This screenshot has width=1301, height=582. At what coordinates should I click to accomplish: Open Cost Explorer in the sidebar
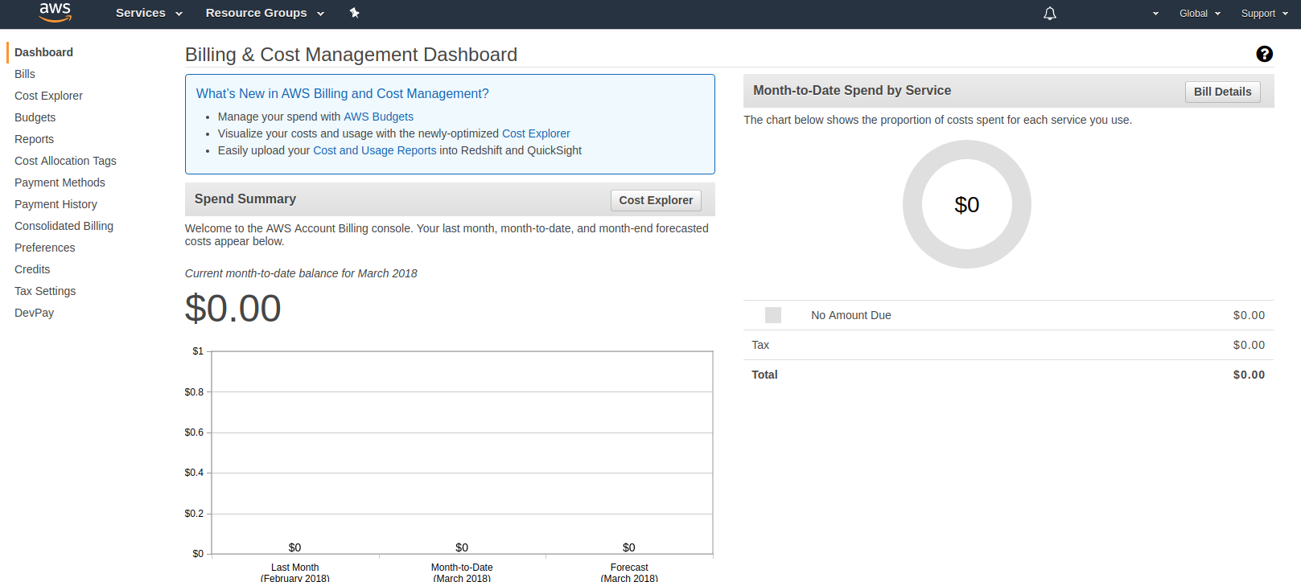coord(48,96)
